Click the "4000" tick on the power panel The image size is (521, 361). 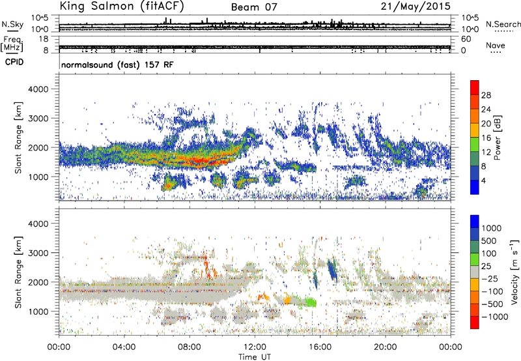tap(38, 89)
